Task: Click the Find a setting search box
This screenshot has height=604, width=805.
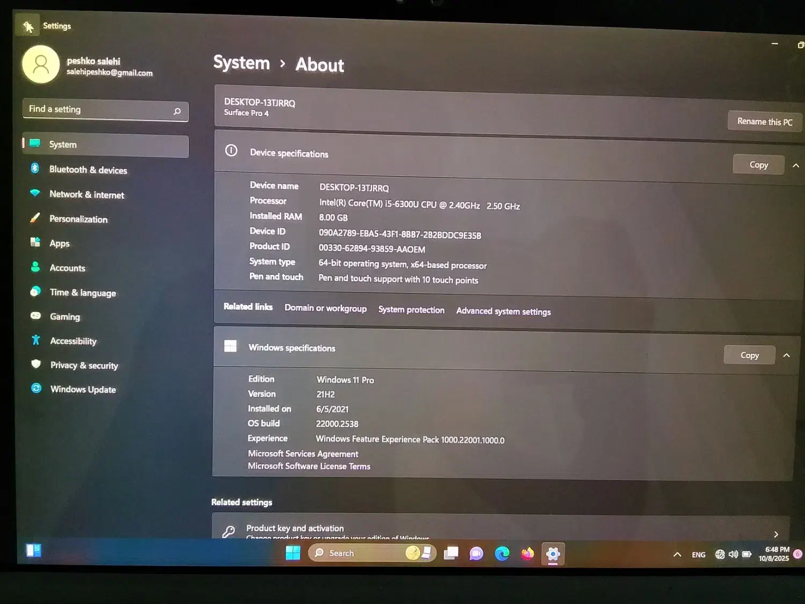Action: 105,110
